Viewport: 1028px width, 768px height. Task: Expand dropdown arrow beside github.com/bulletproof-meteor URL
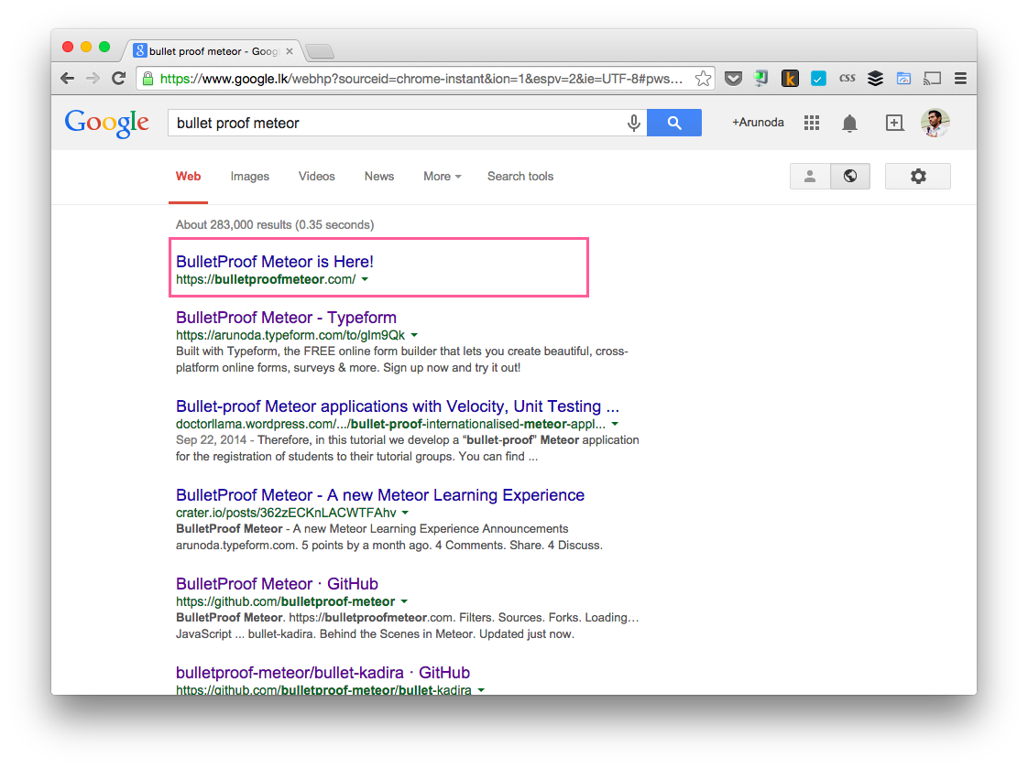(405, 601)
